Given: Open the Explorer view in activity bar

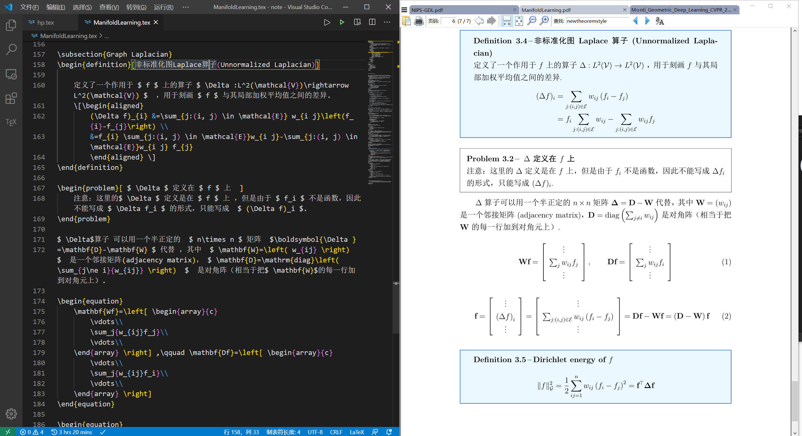Looking at the screenshot, I should [x=11, y=25].
